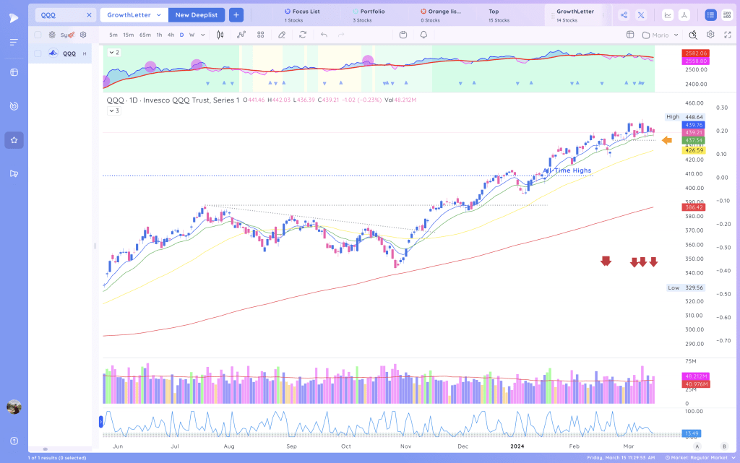Open favorites star in left sidebar

[x=14, y=140]
